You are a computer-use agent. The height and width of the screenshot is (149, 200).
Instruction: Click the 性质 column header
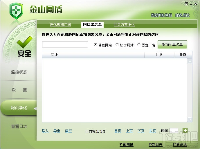coord(159,55)
